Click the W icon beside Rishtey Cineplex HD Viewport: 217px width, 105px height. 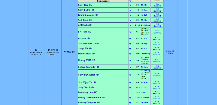pyautogui.click(x=130, y=103)
